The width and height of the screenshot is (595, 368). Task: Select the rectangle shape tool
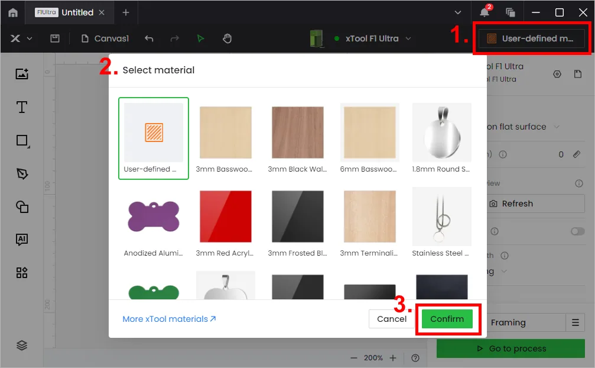23,141
